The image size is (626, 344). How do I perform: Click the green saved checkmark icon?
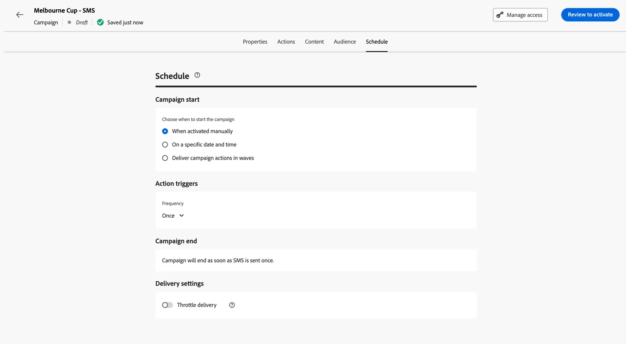pos(100,23)
